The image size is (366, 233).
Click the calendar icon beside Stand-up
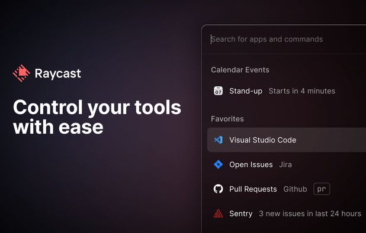[219, 91]
